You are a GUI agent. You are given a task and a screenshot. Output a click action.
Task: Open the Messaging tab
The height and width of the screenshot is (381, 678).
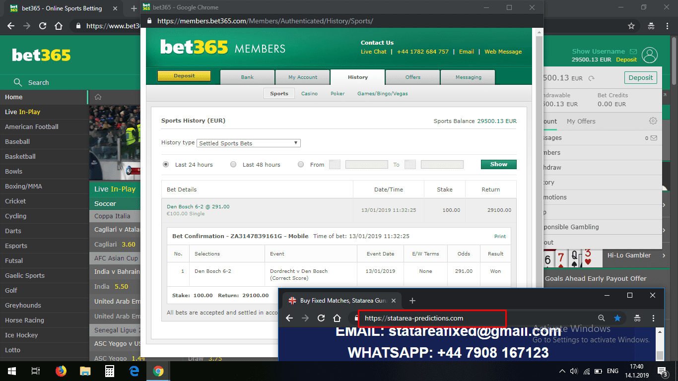click(468, 77)
